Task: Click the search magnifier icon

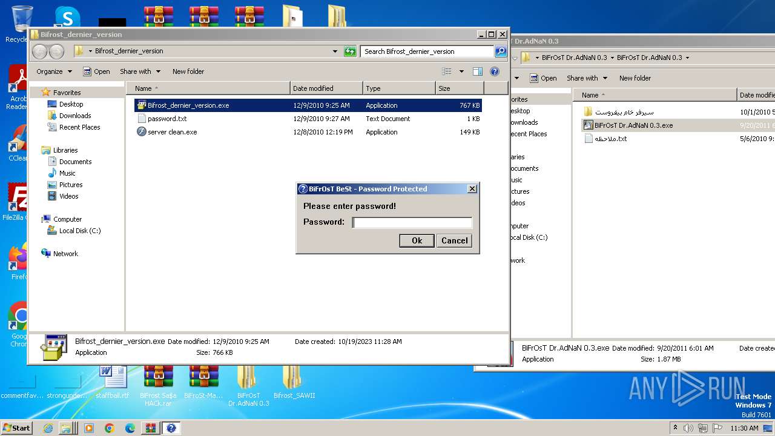Action: click(x=501, y=51)
